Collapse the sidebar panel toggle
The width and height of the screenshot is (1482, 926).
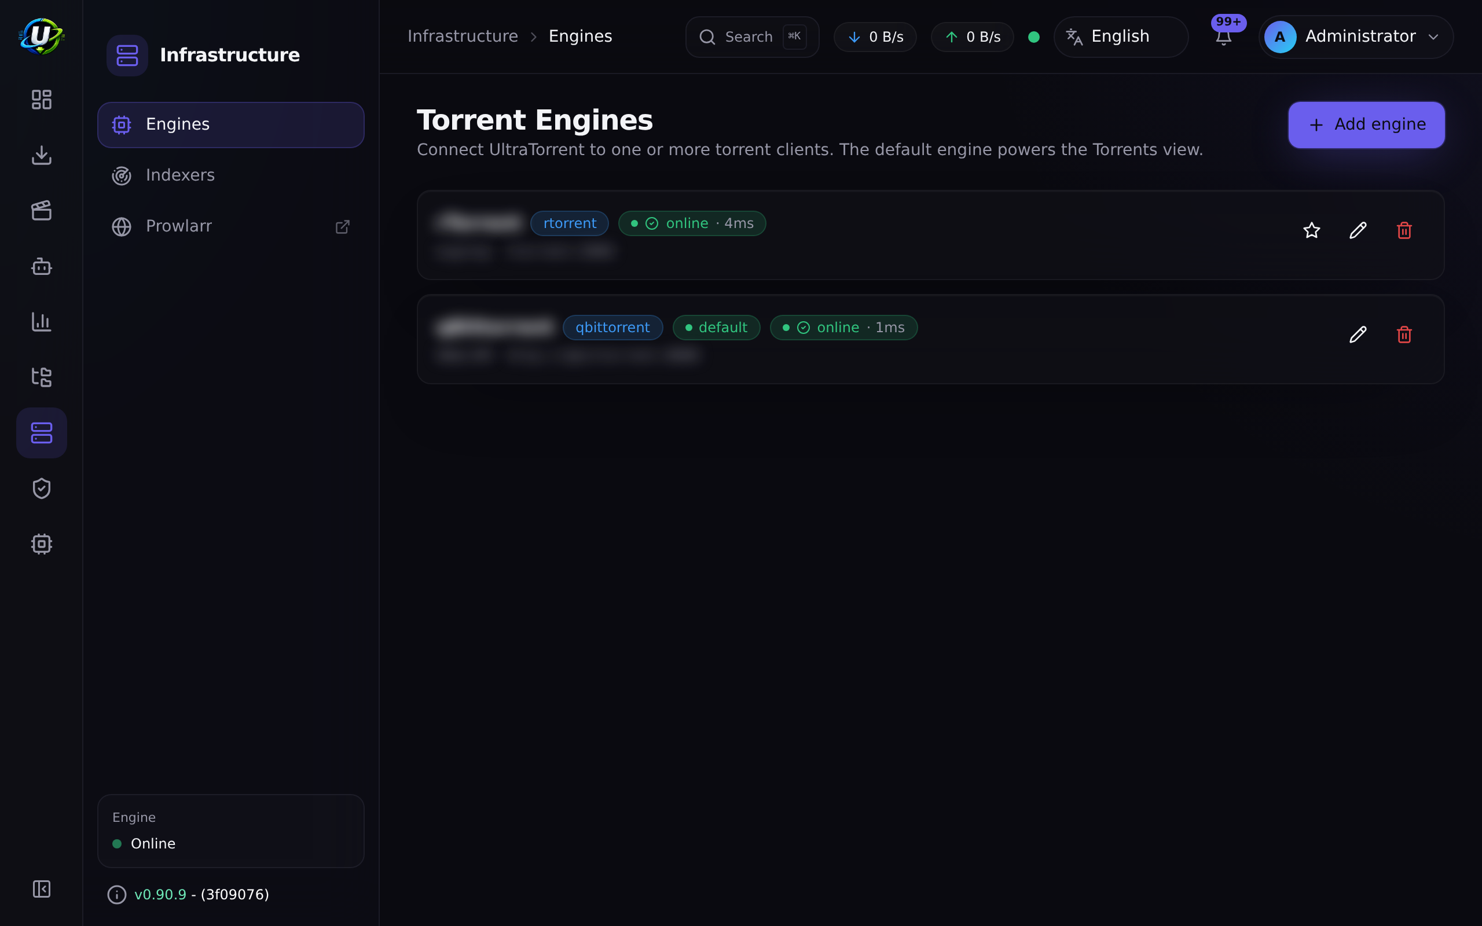pos(41,888)
